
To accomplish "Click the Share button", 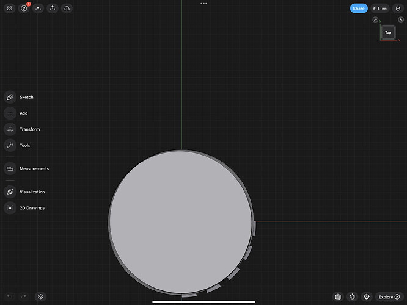I will pos(359,9).
